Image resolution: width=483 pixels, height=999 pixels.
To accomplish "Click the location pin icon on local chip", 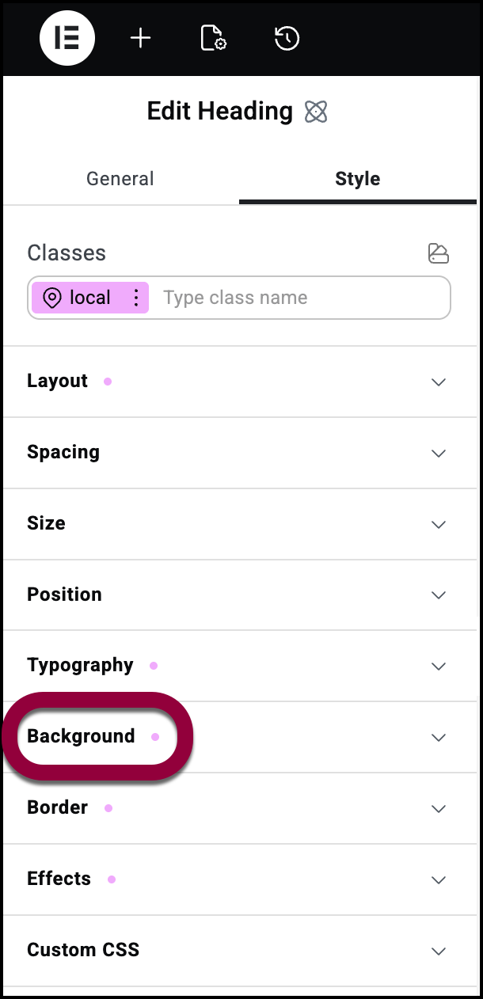I will coord(52,298).
